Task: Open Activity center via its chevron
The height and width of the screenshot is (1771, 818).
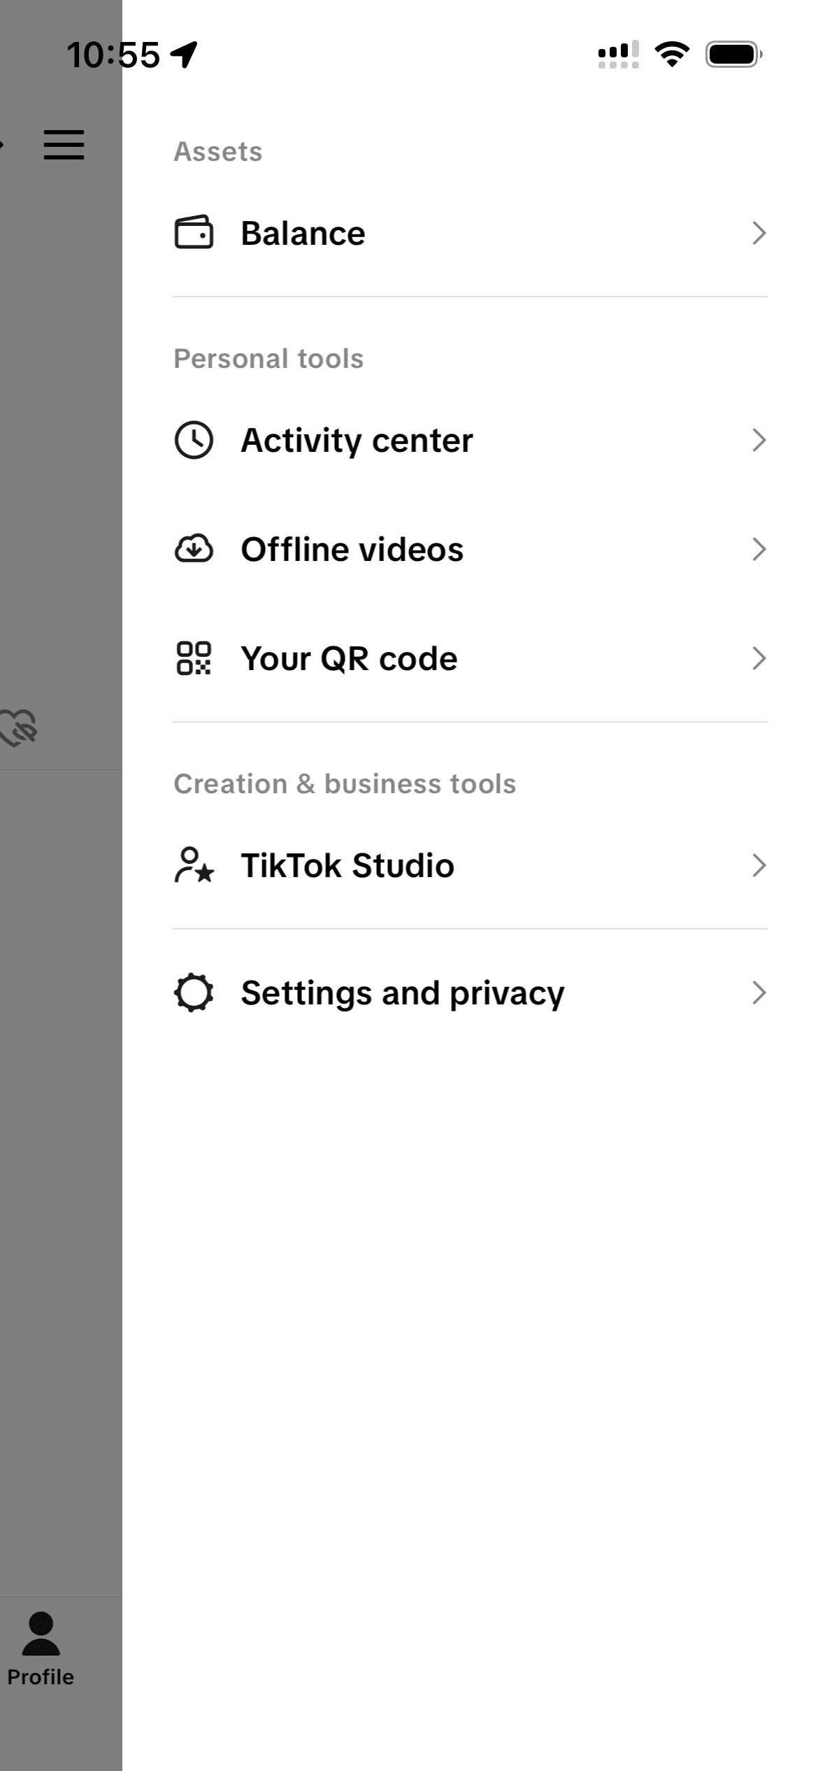Action: coord(759,440)
